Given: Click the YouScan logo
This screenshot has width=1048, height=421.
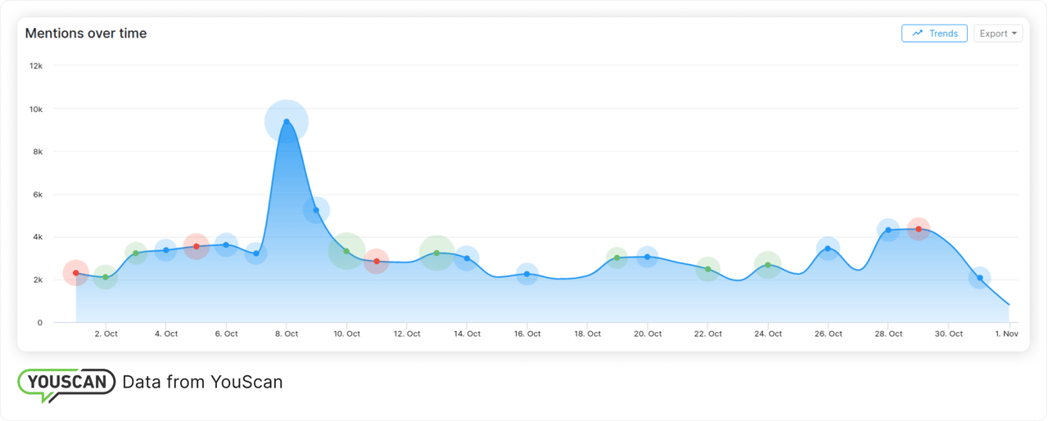Looking at the screenshot, I should tap(66, 383).
